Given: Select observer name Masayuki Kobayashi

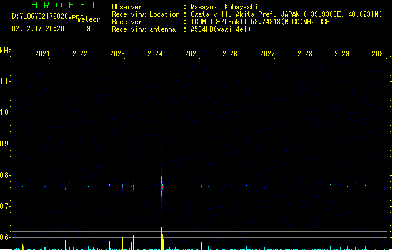Looking at the screenshot, I should point(224,7).
